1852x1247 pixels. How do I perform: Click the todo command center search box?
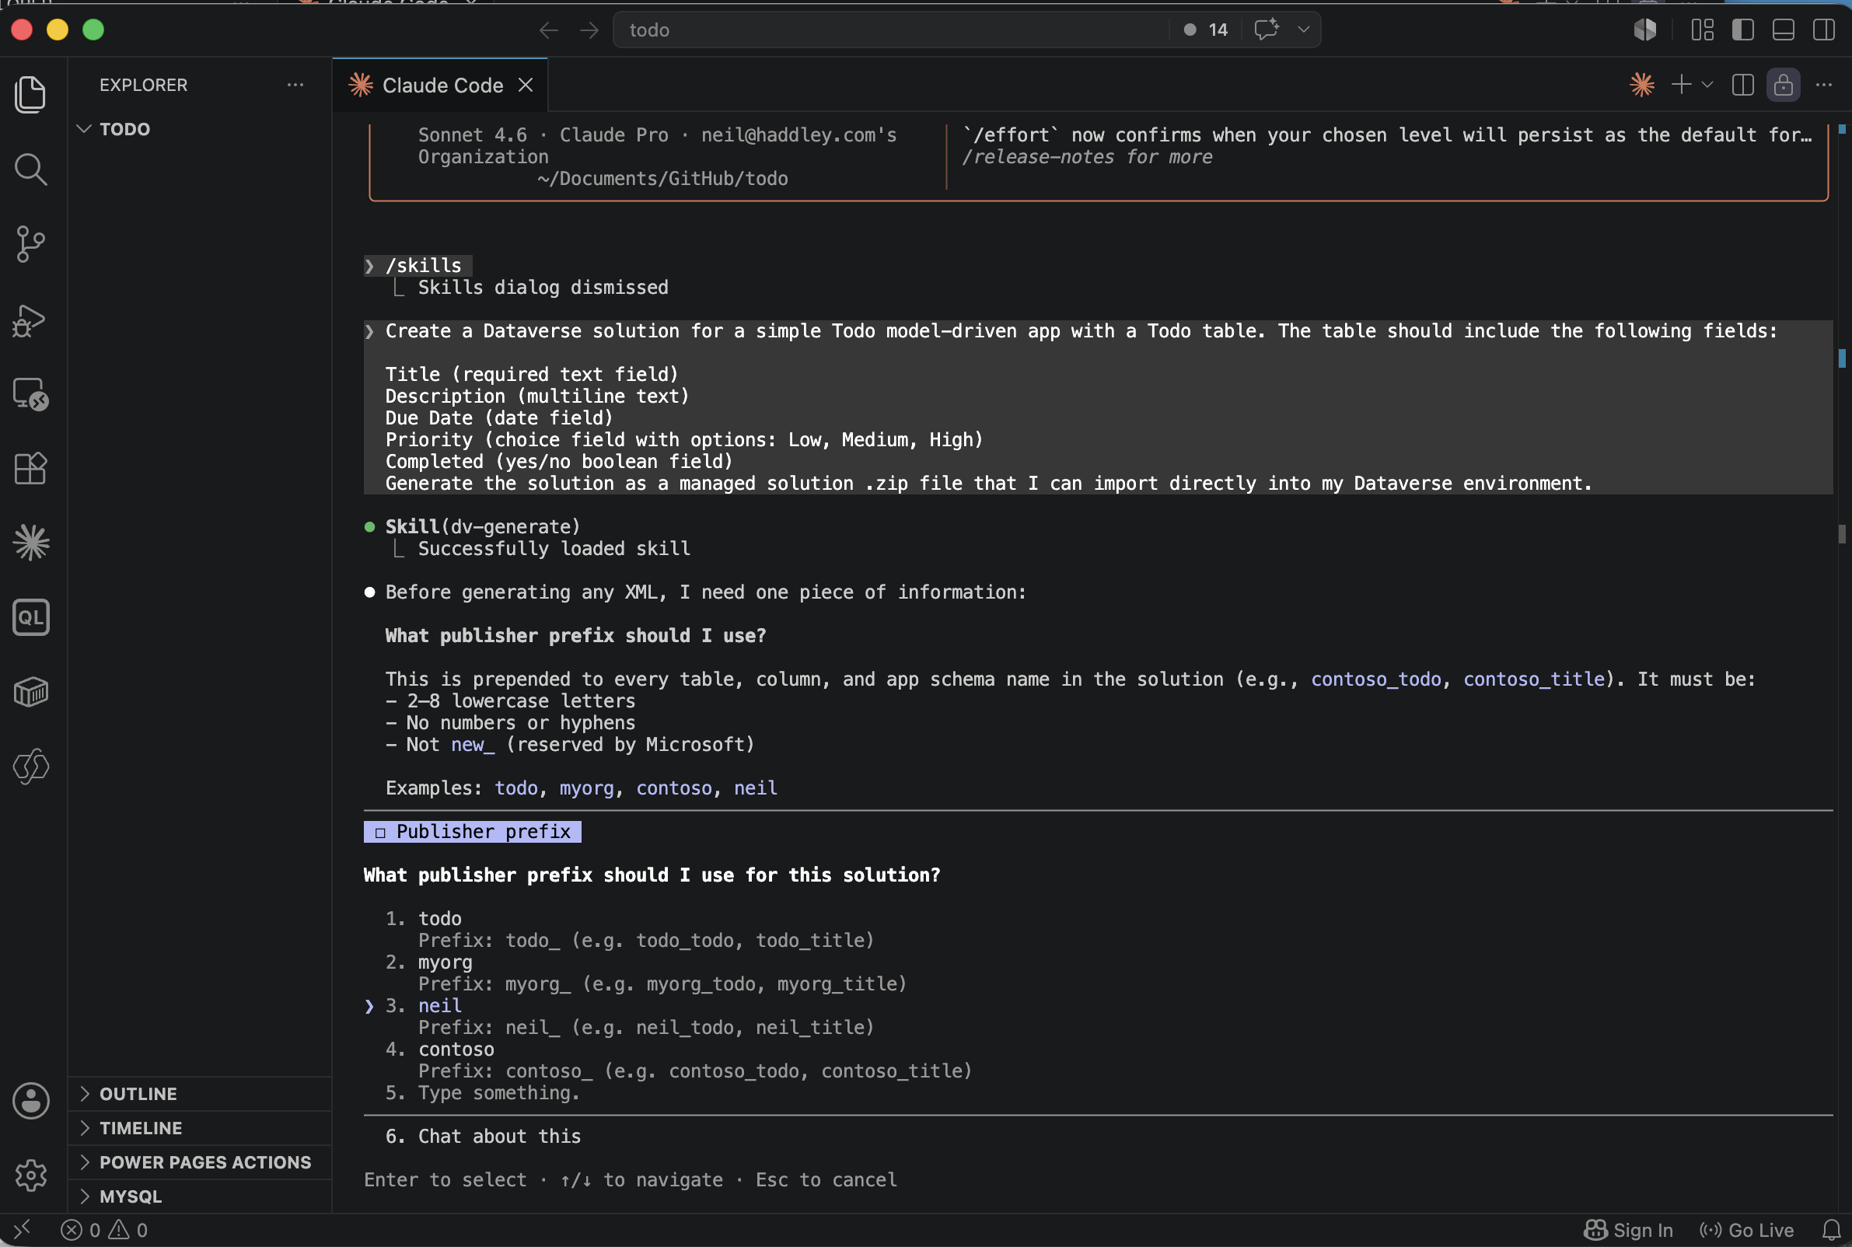coord(890,30)
